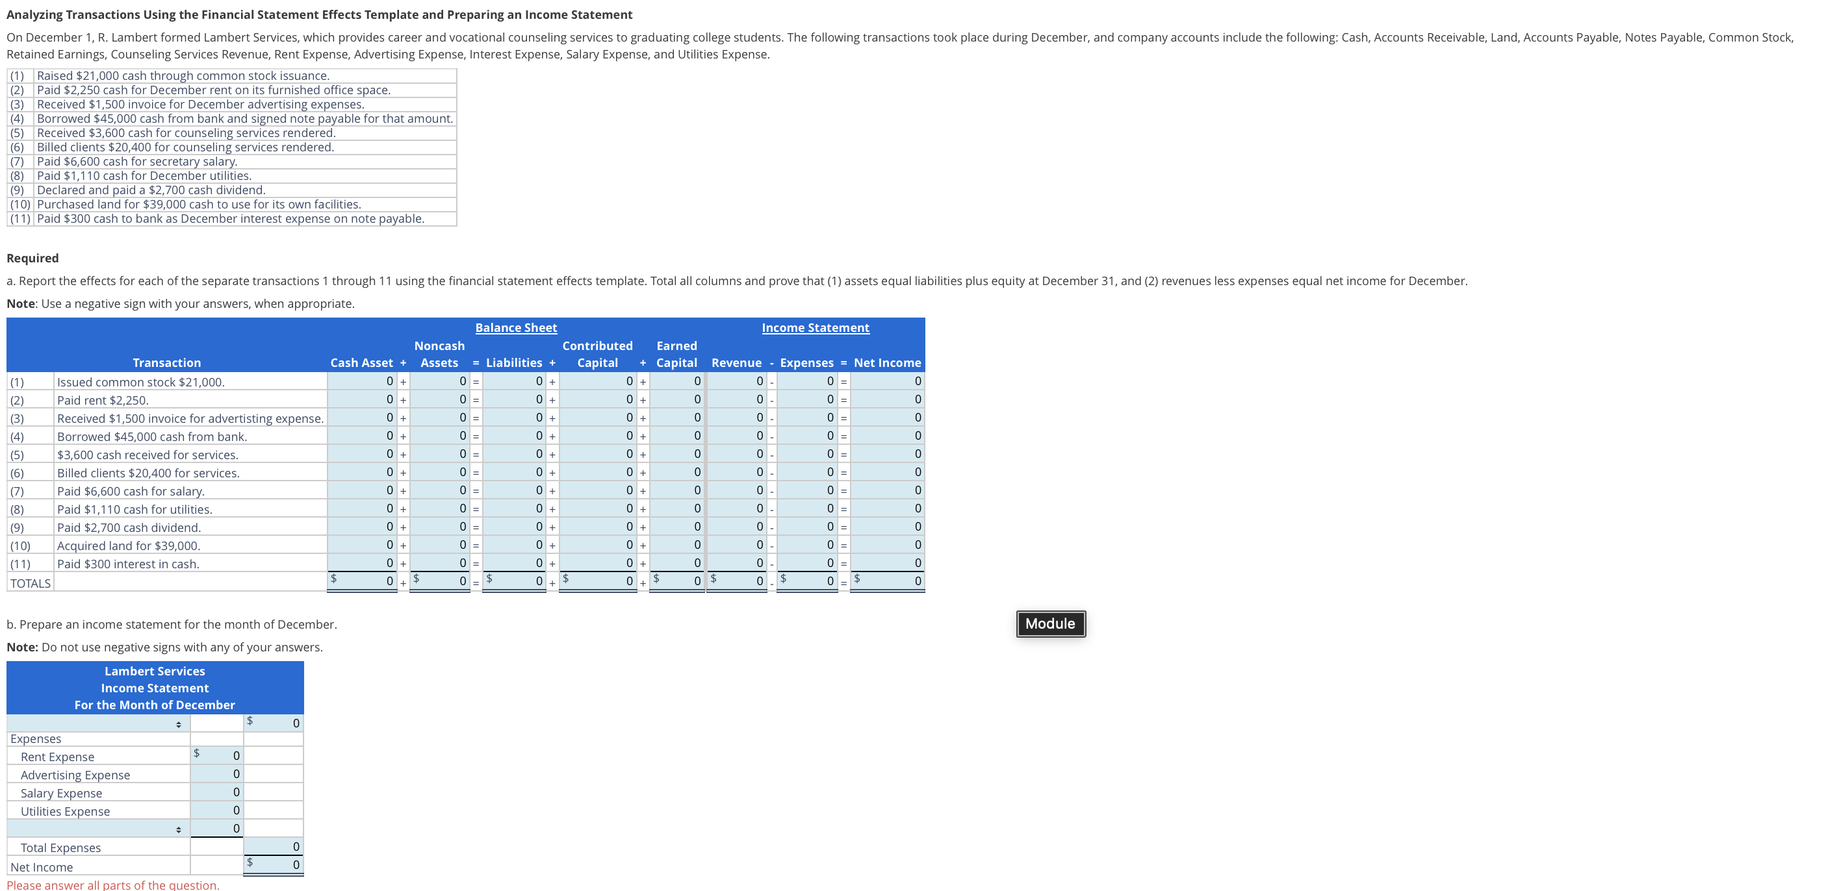
Task: Enter Advertising Expense amount in income statement
Action: point(216,774)
